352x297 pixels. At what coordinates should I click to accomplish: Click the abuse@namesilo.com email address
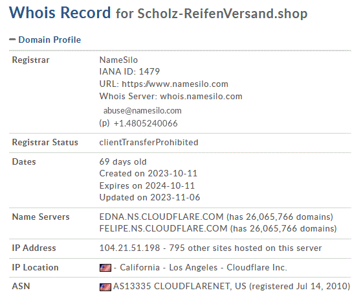tap(142, 110)
